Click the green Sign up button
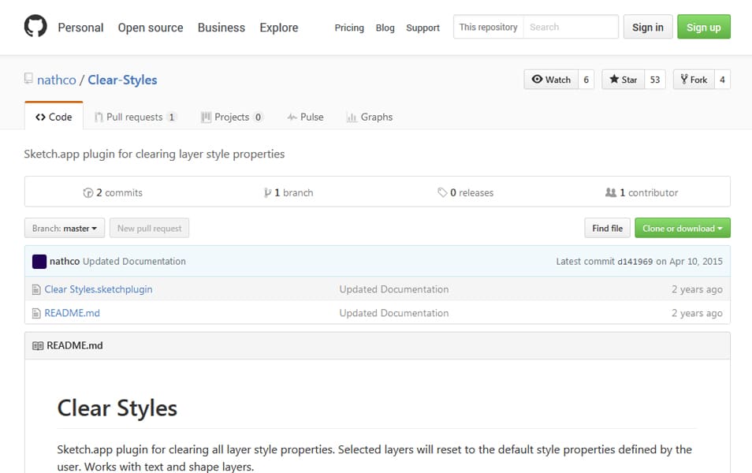 click(x=703, y=27)
